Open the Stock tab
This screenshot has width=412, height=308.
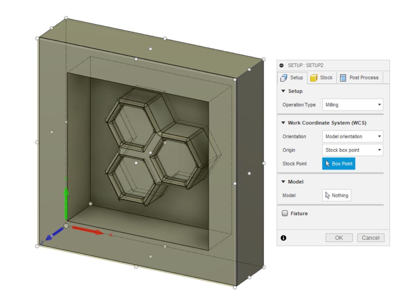[x=322, y=78]
